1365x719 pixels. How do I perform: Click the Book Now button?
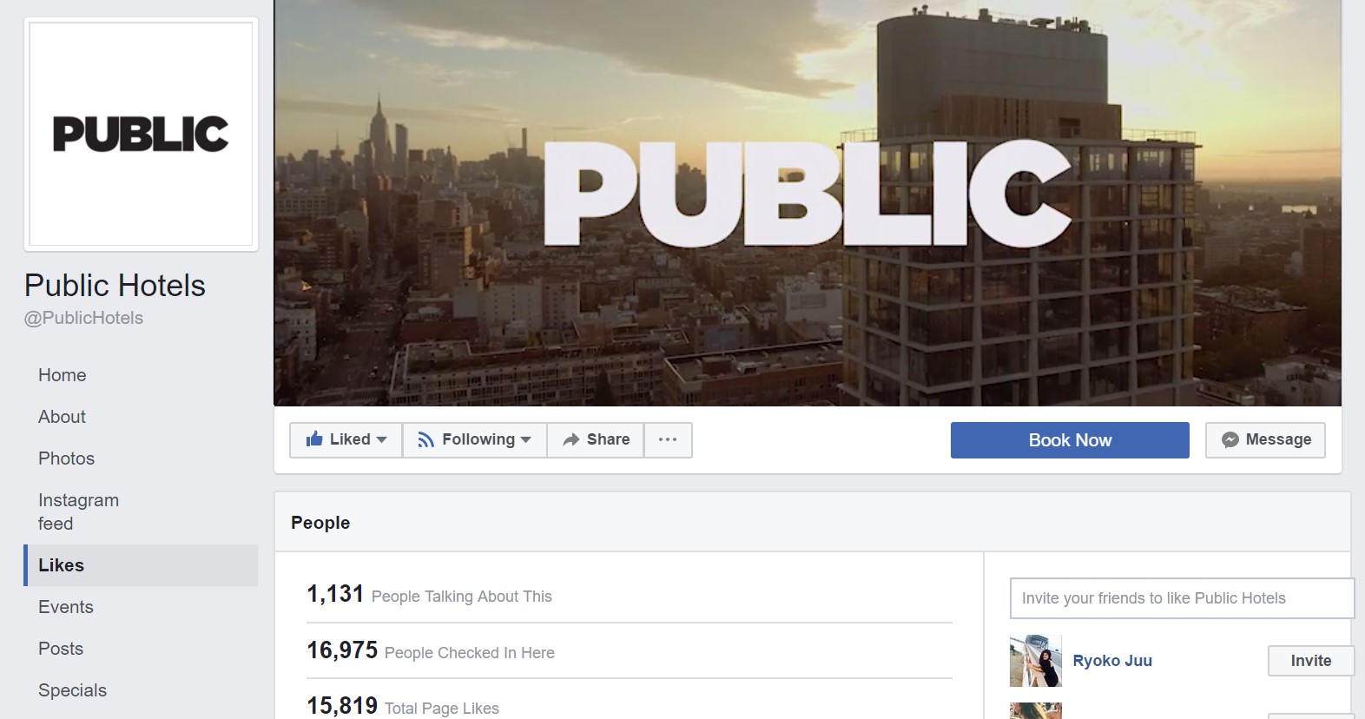click(1070, 440)
